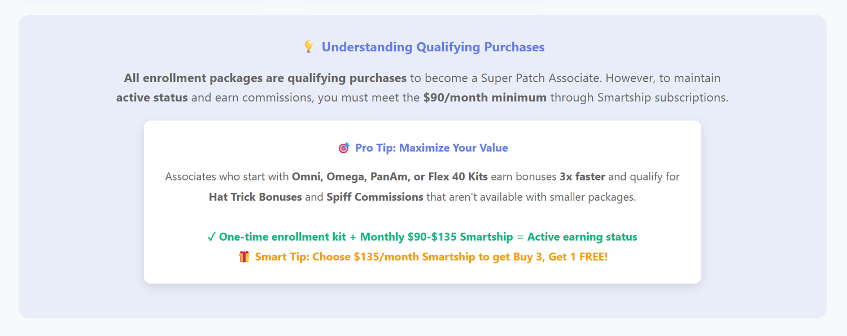Click the bold $90/month minimum text

484,98
